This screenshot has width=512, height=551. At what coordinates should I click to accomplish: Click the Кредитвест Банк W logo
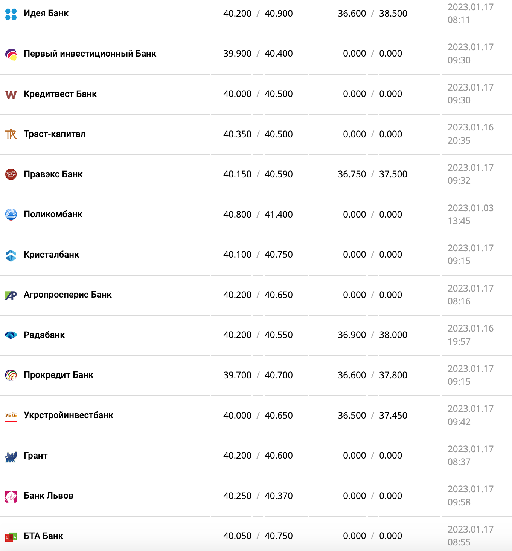[11, 95]
